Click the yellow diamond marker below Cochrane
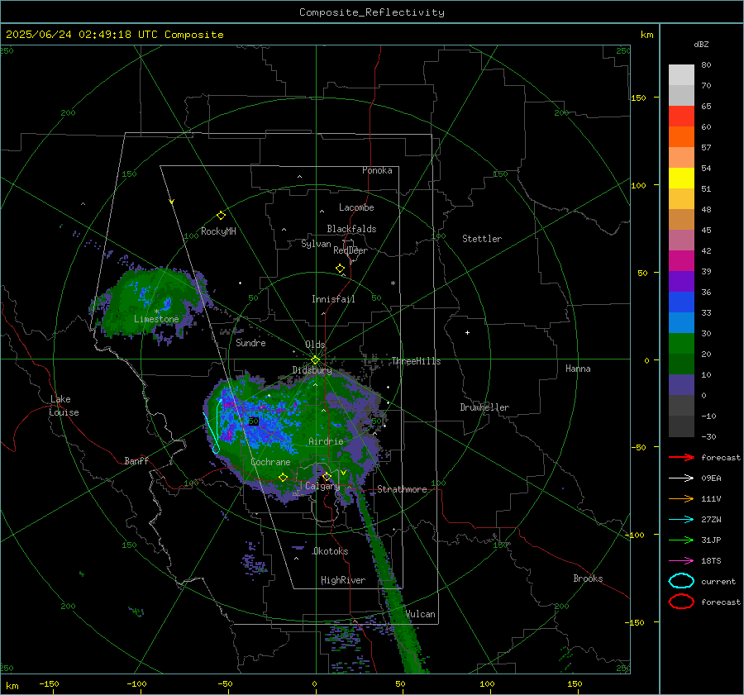 pyautogui.click(x=284, y=478)
